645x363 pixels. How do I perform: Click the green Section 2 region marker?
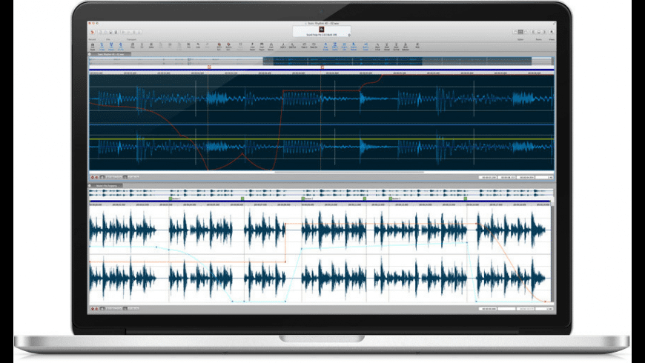point(303,199)
